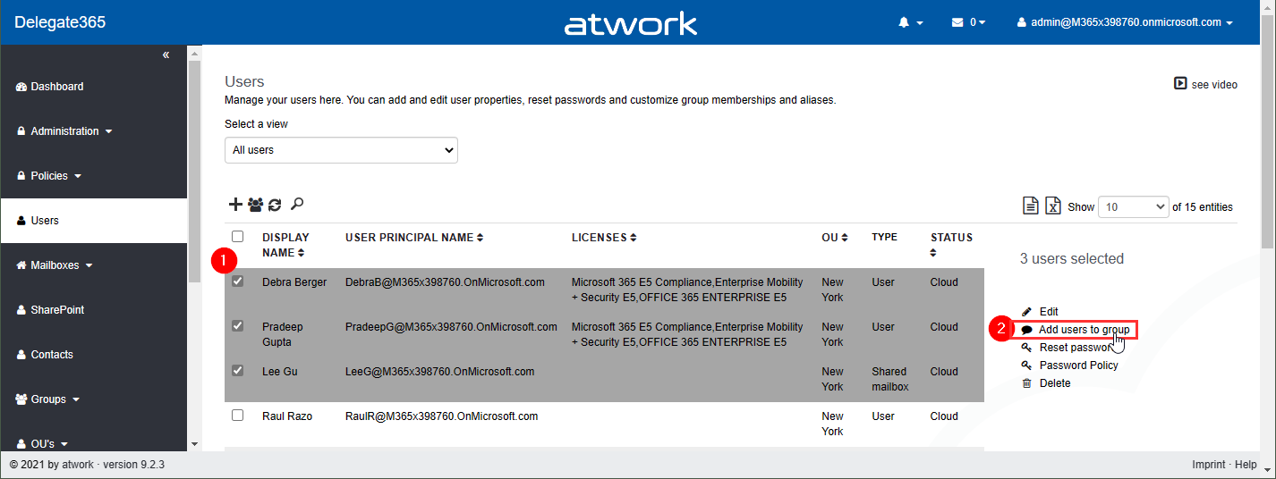Toggle the select-all header checkbox
Image resolution: width=1276 pixels, height=479 pixels.
click(x=237, y=237)
